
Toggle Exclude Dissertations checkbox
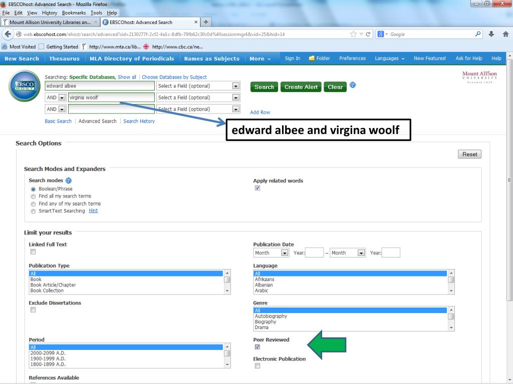click(33, 310)
